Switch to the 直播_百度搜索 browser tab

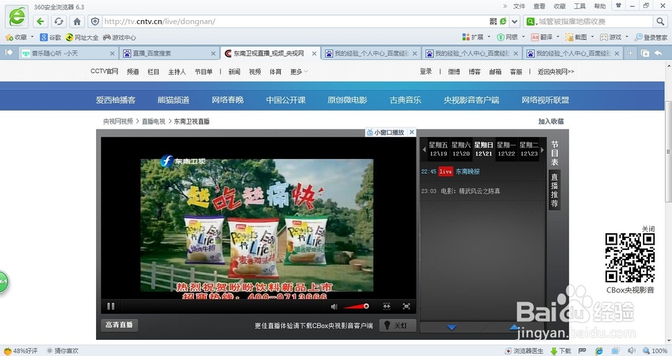(x=169, y=53)
